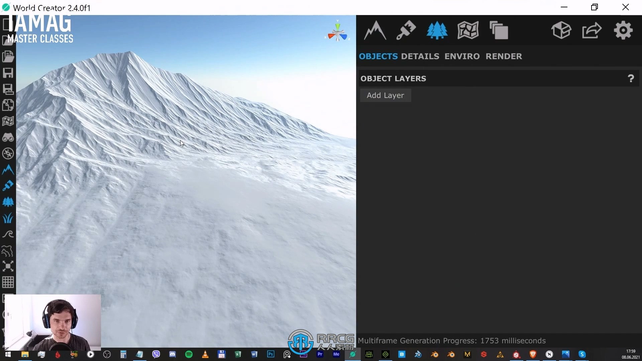Viewport: 642px width, 361px height.
Task: Click the binoculars view icon in left sidebar
Action: tap(8, 137)
